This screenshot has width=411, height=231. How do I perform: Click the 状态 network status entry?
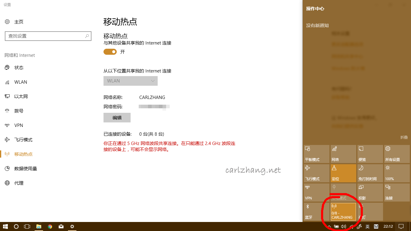[19, 67]
